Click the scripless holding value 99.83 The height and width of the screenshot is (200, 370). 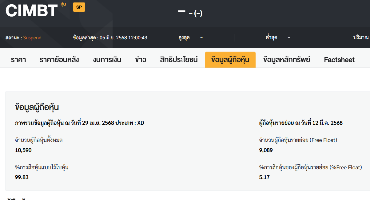point(22,177)
